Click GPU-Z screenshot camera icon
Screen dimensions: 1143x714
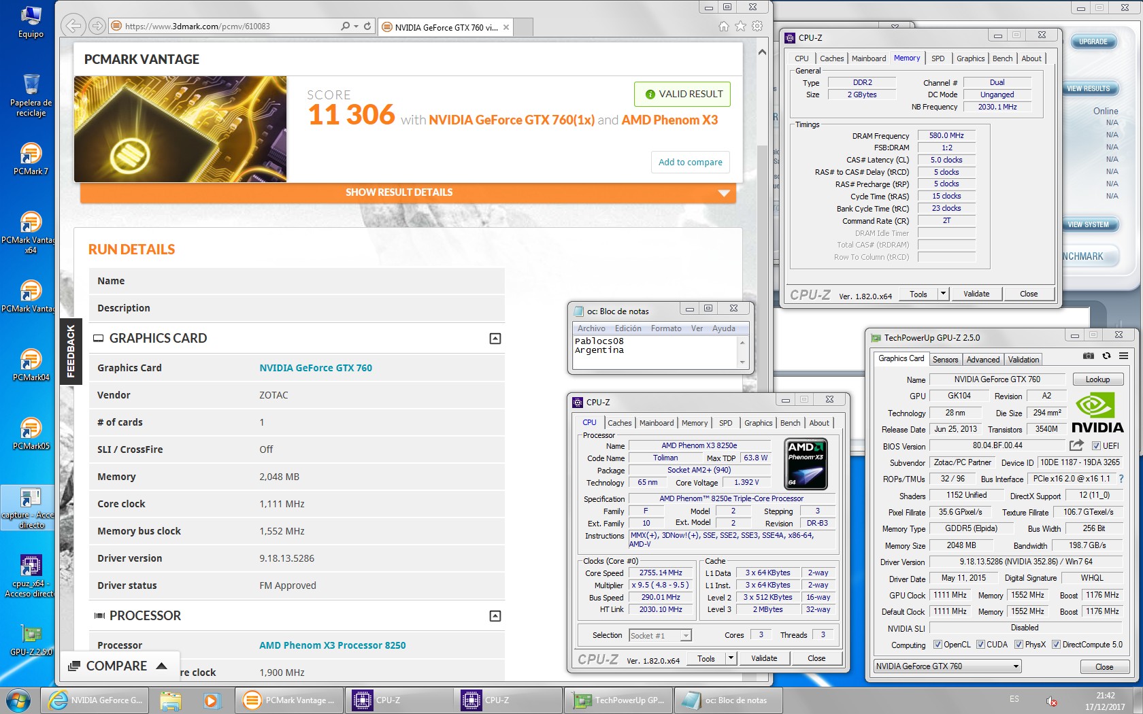pyautogui.click(x=1089, y=356)
